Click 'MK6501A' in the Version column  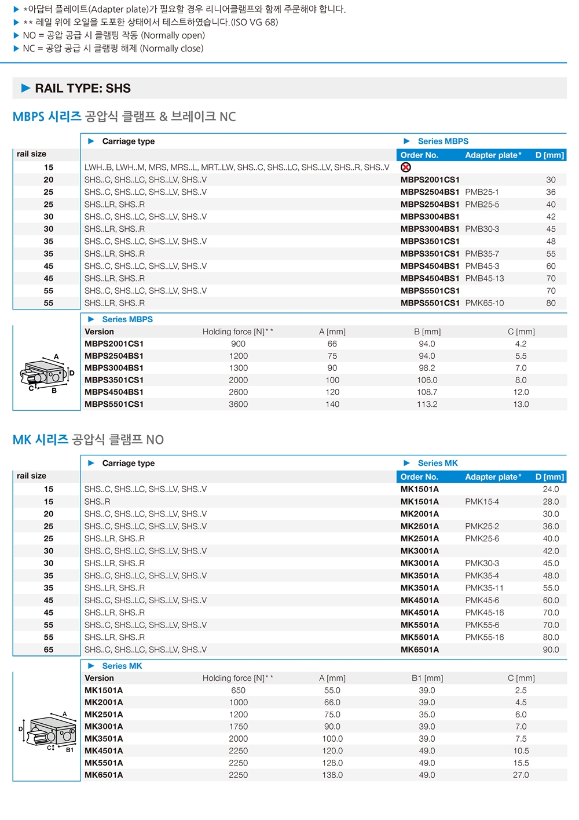coord(104,775)
